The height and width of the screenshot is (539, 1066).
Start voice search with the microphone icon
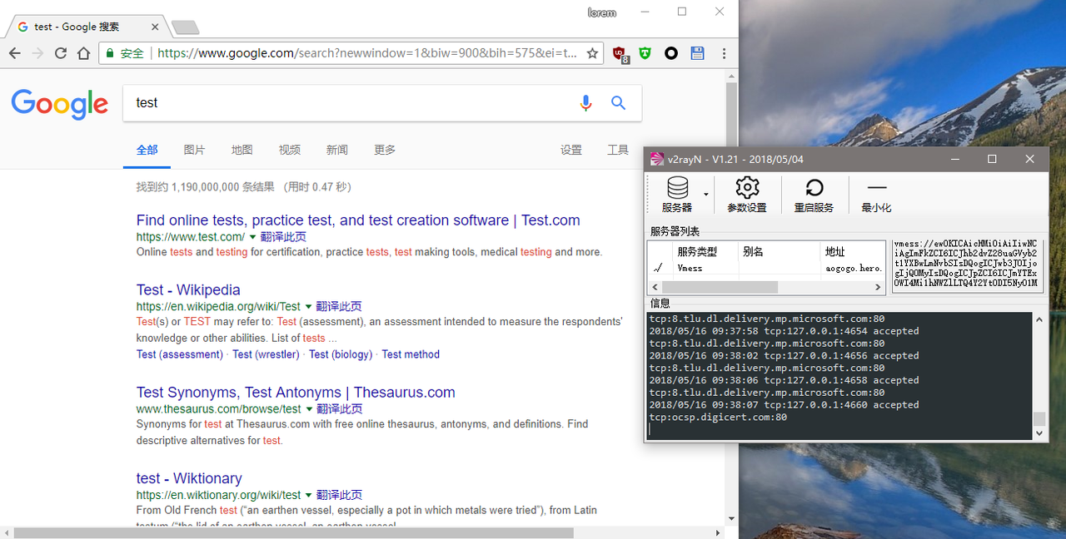click(585, 102)
